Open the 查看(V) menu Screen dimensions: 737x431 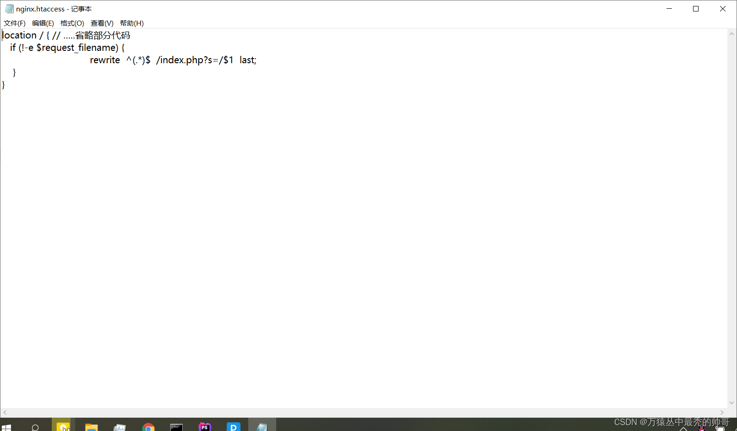click(102, 23)
